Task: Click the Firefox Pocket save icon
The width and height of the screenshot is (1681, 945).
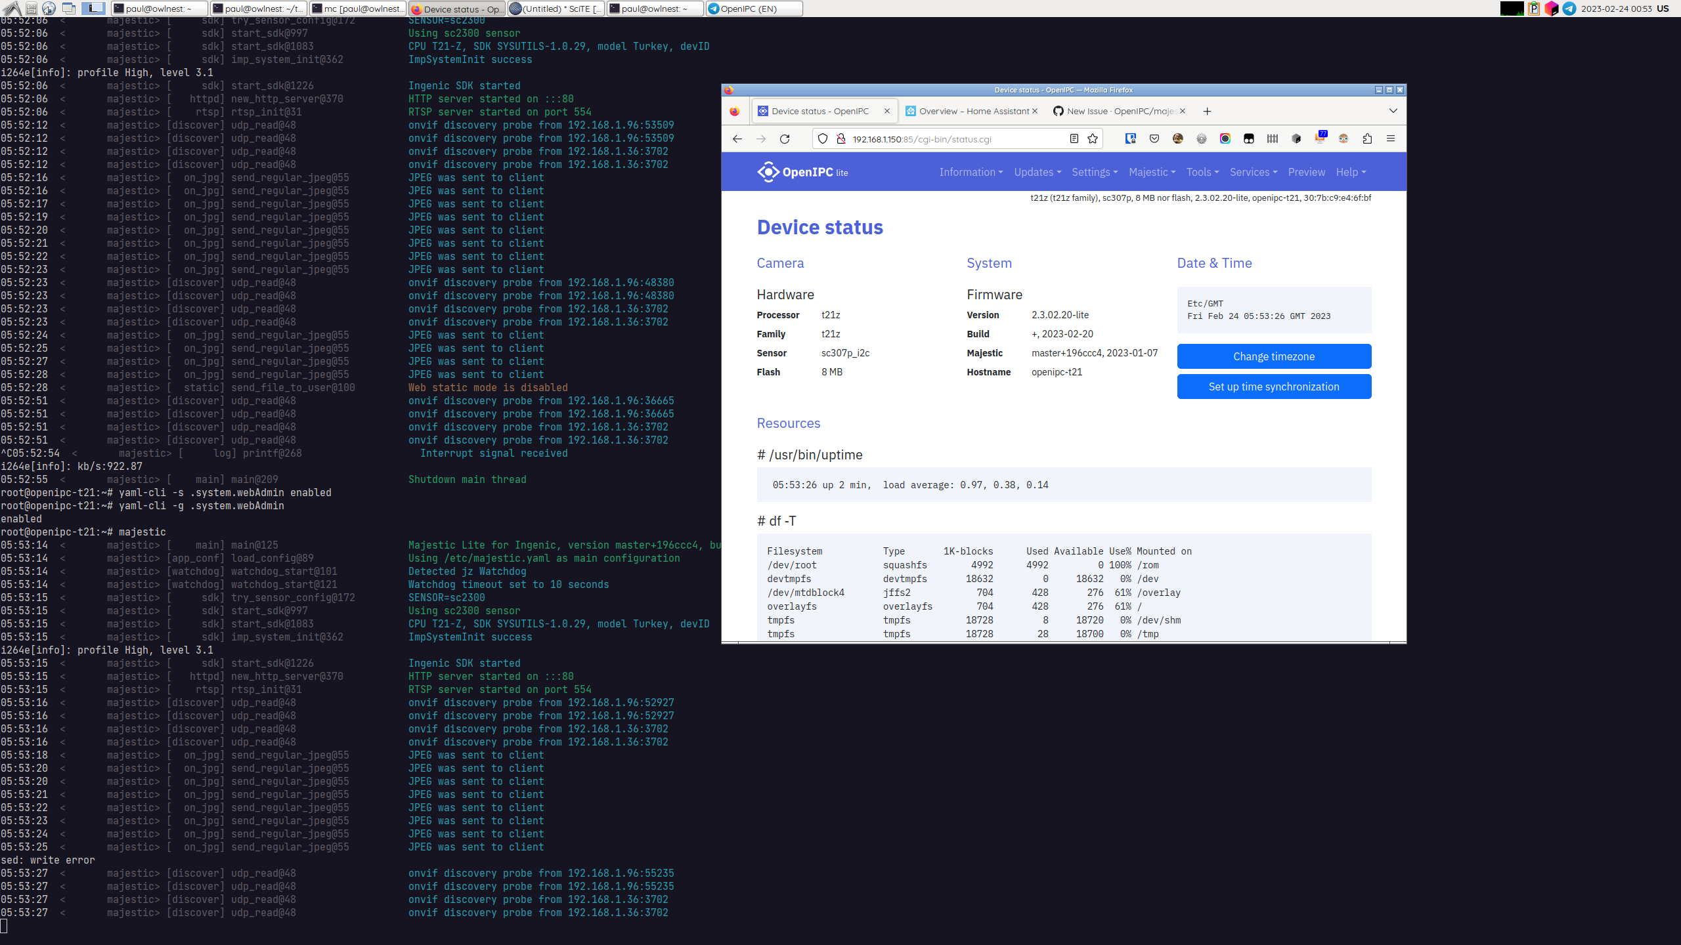Action: point(1154,138)
